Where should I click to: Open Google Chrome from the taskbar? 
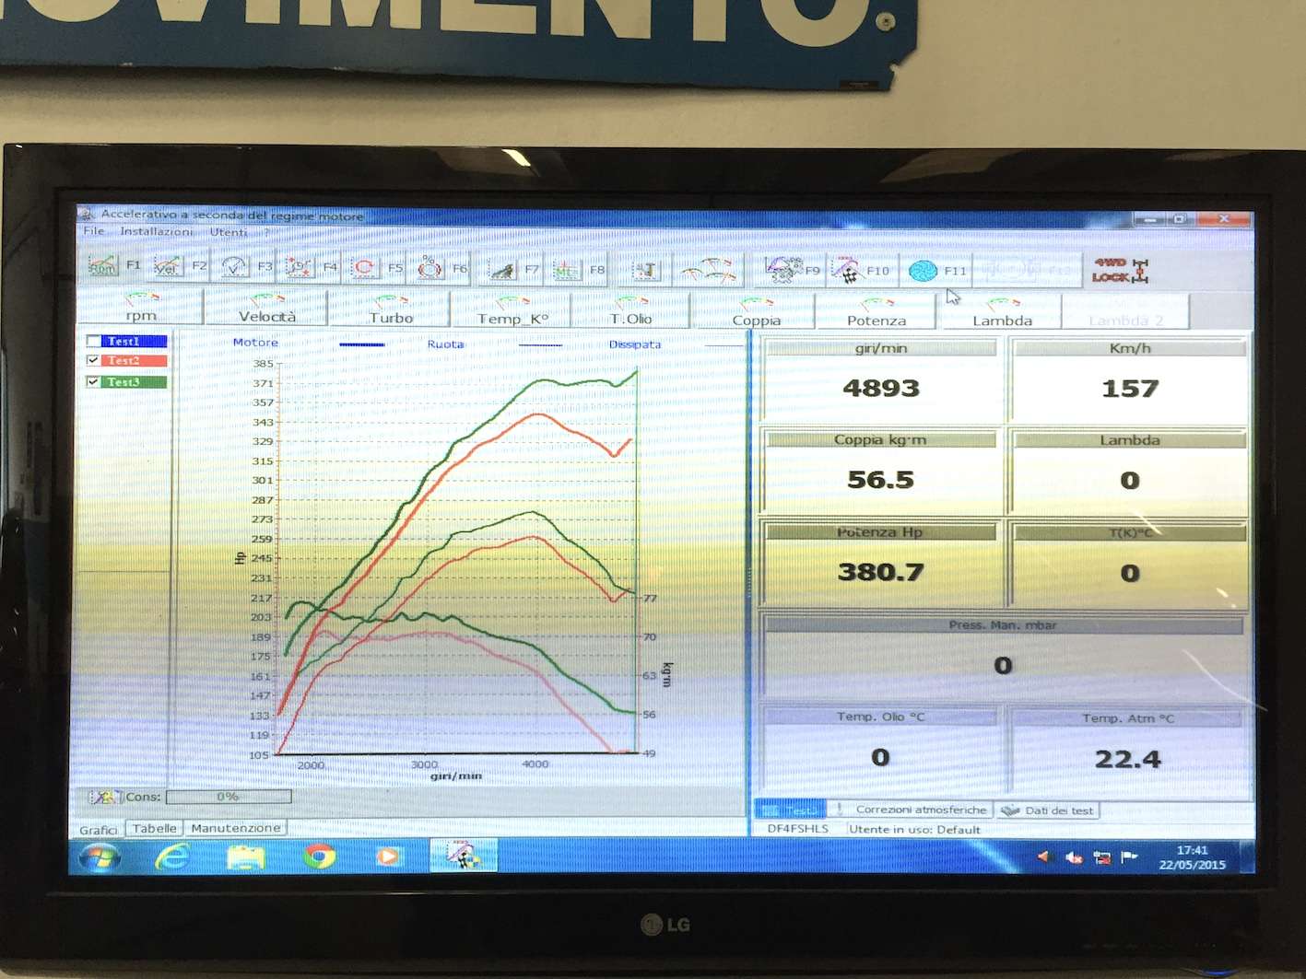pyautogui.click(x=320, y=857)
